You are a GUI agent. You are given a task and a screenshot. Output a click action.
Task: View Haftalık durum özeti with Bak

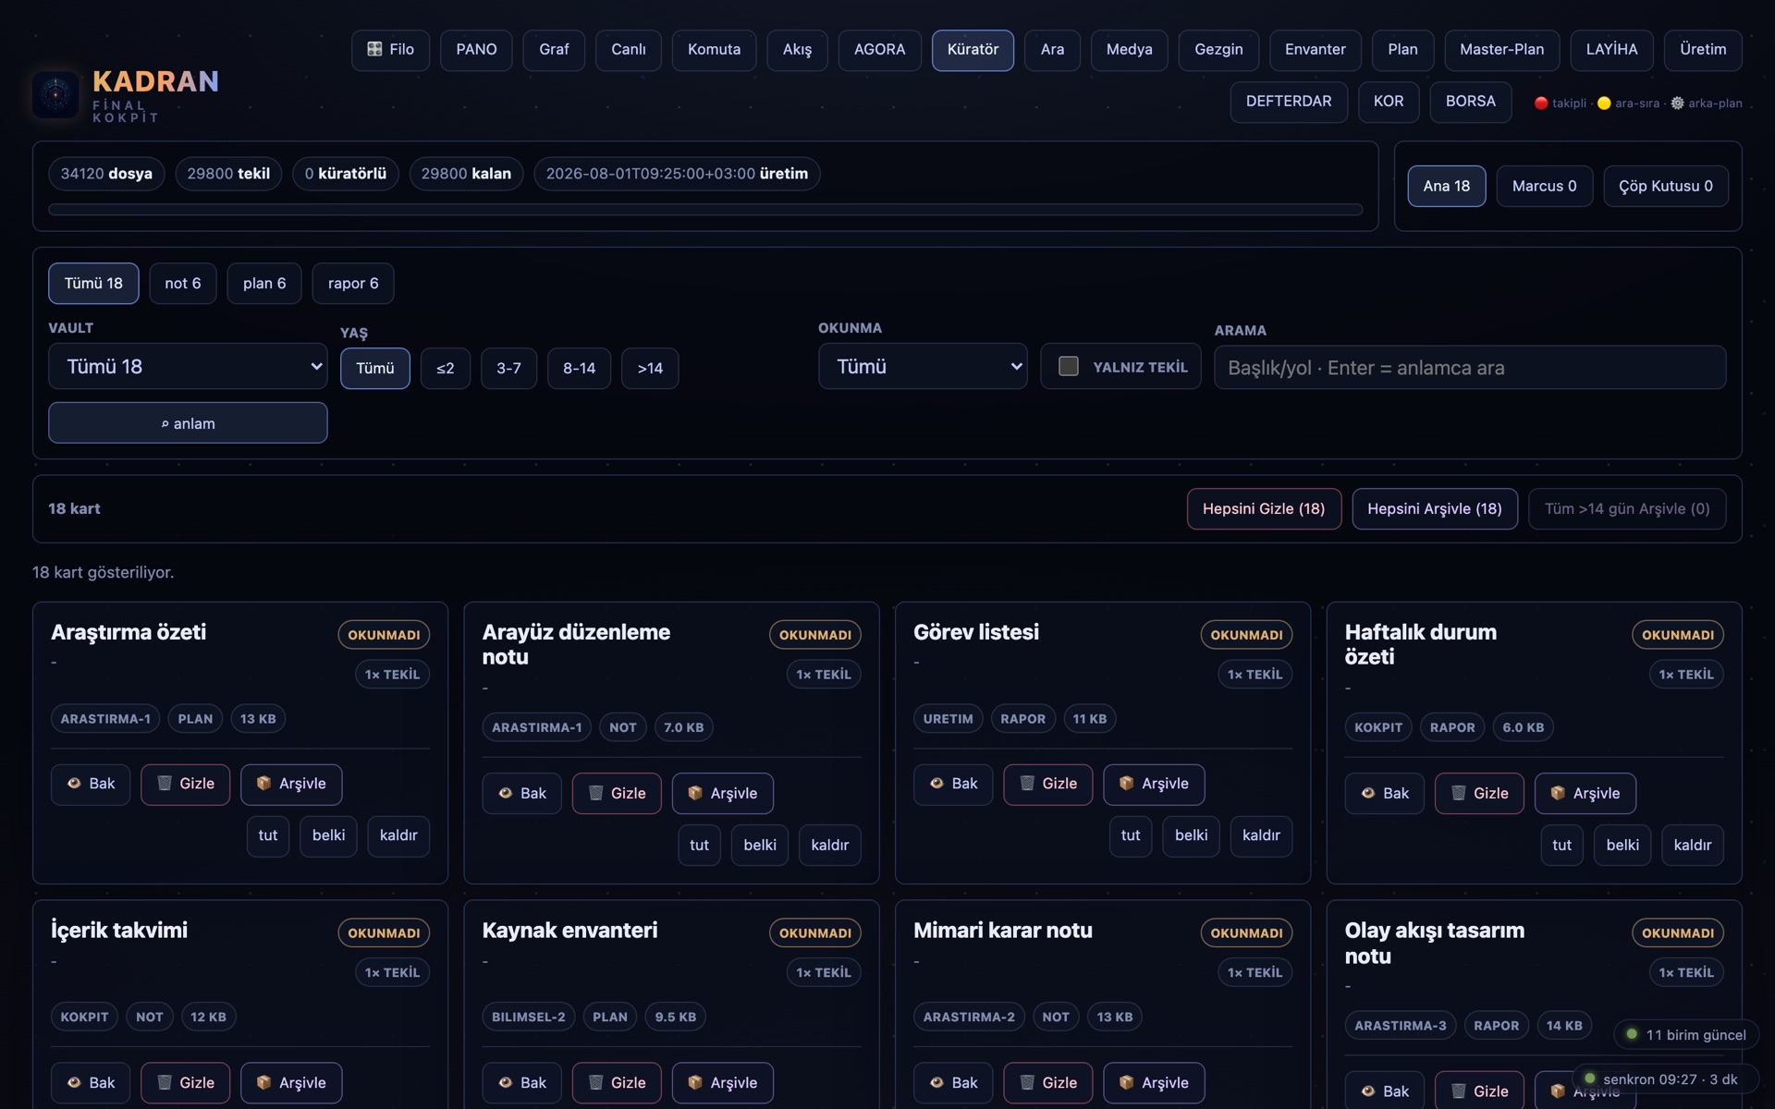click(1385, 794)
